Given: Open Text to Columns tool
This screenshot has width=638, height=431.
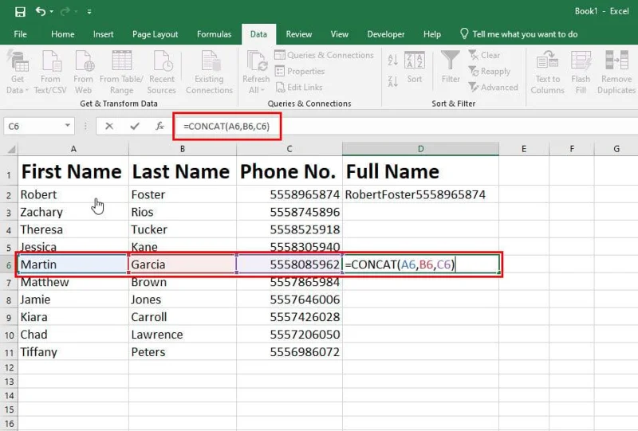Looking at the screenshot, I should 548,61.
